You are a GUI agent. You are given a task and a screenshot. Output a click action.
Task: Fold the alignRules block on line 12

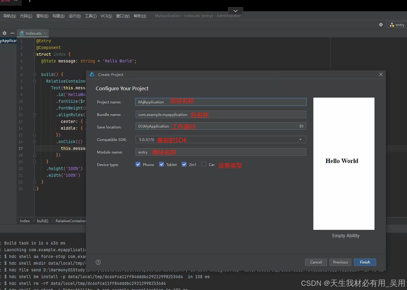click(35, 114)
